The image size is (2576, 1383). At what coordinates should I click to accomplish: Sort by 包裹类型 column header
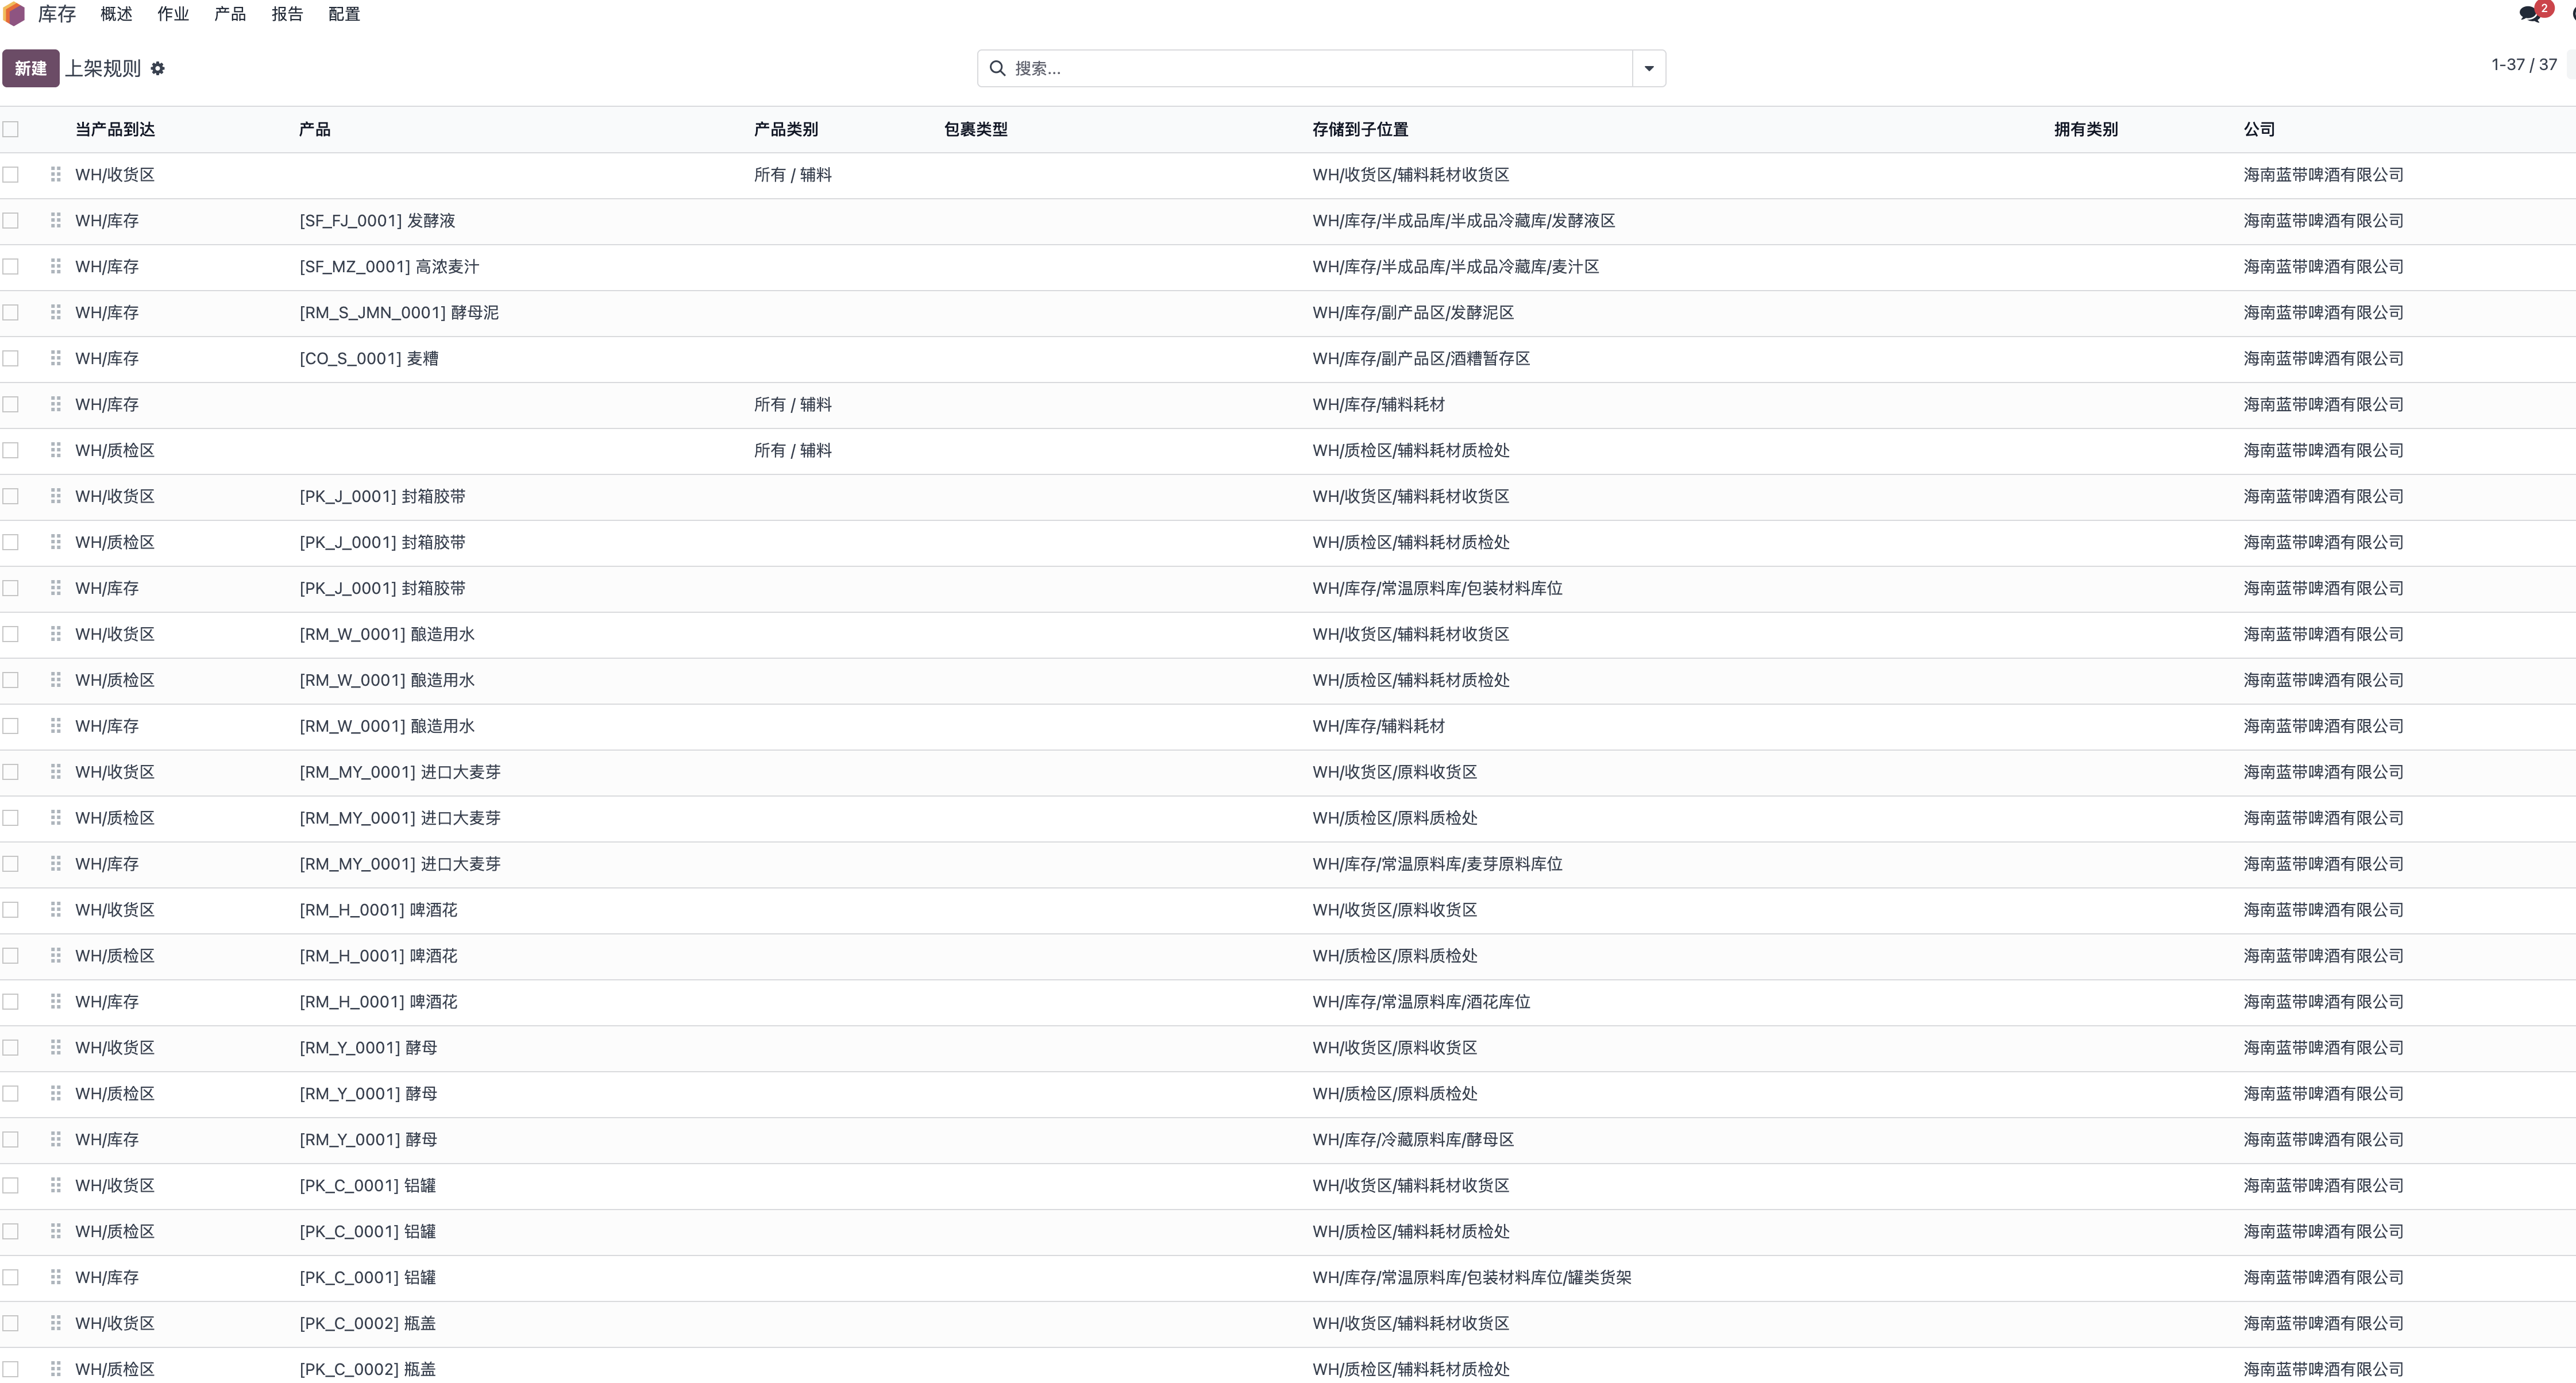(976, 129)
